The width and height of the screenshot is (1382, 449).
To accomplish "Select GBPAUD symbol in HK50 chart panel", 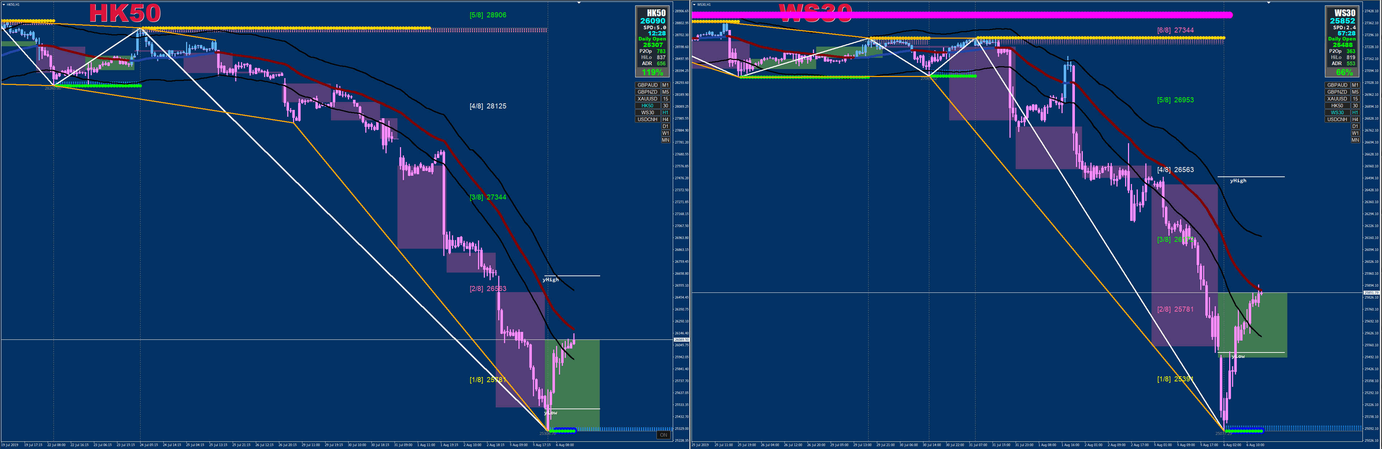I will pyautogui.click(x=647, y=85).
